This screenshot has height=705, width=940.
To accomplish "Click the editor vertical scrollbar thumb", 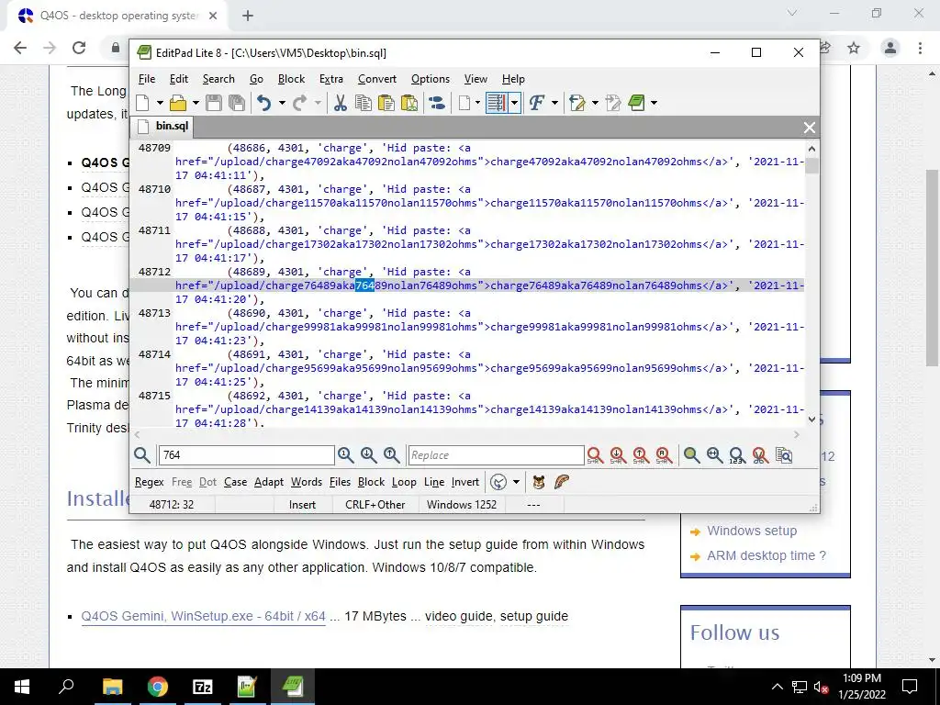I will pos(811,165).
